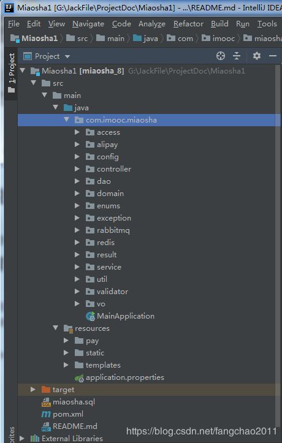Collapse the com.imooc.miaosha package
This screenshot has height=443, width=282.
click(66, 119)
